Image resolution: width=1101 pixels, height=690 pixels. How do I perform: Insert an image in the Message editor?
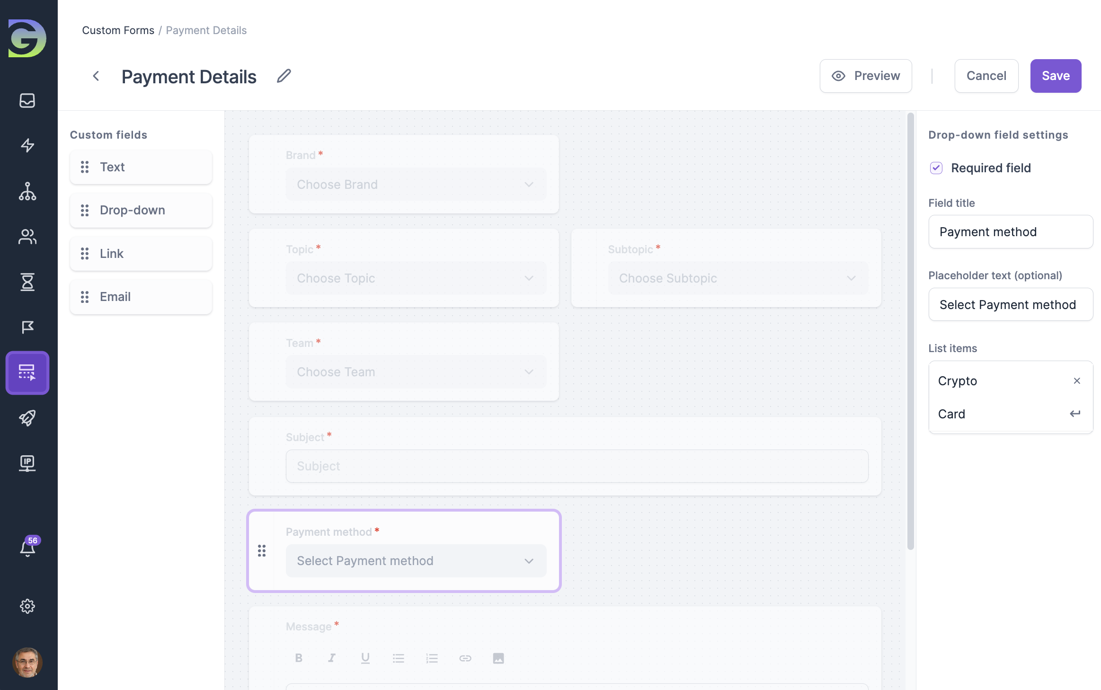click(498, 658)
